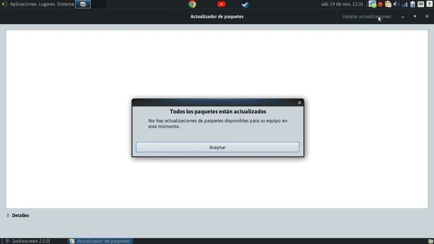Click the show desktop icon, bottom-left corner
The width and height of the screenshot is (434, 244).
[7, 241]
